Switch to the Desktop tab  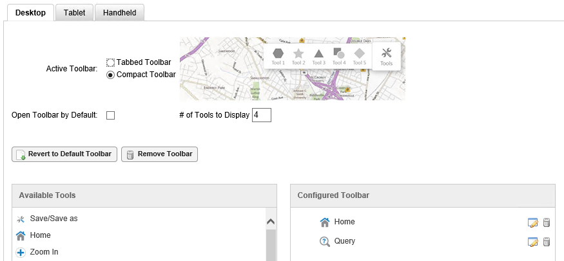coord(30,13)
